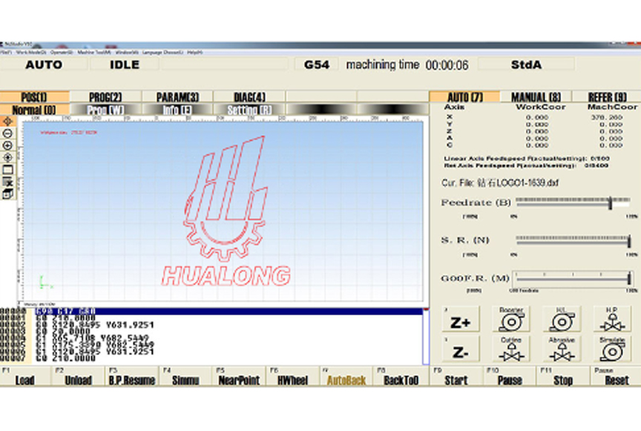Screen dimensions: 641x431
Task: Select the pan/move view tool icon
Action: coord(7,122)
